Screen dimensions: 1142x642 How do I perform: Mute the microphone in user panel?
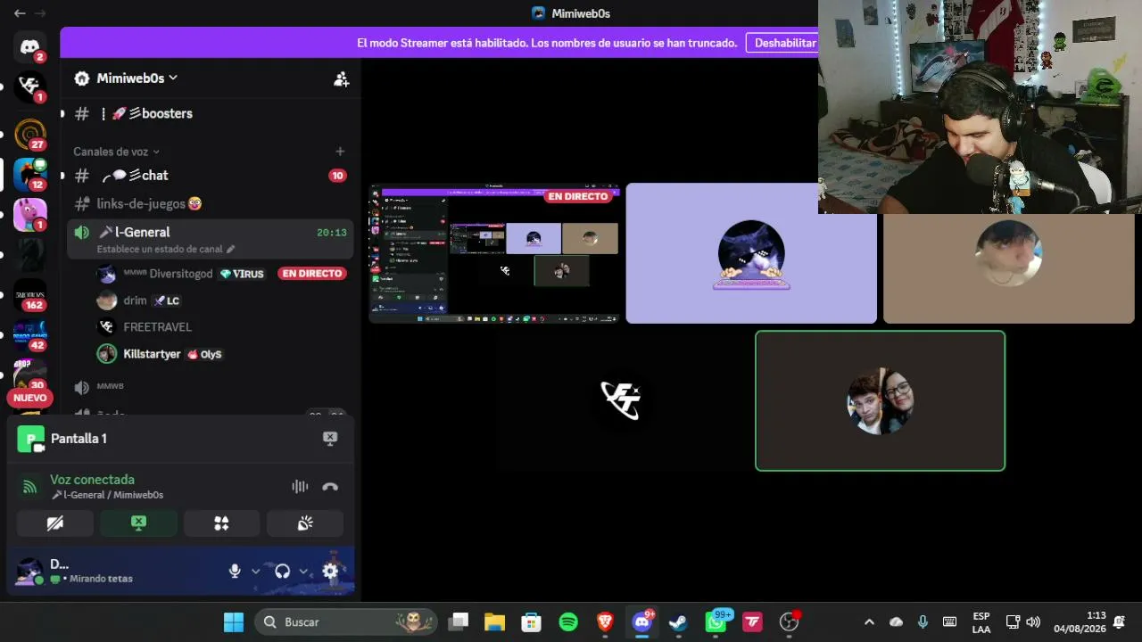tap(235, 571)
